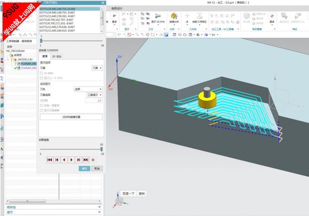Switch to the 重播 tab
309x216 pixels.
click(x=45, y=56)
